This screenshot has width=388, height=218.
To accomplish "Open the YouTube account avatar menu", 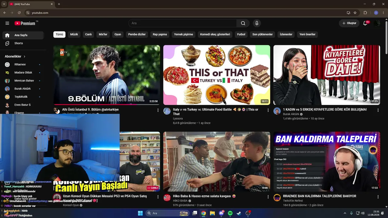I will coord(377,23).
